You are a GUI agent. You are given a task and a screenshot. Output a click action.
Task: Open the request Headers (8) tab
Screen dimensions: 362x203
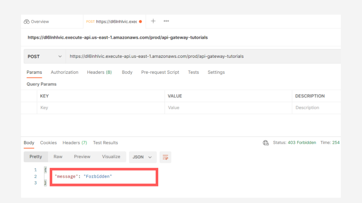99,72
